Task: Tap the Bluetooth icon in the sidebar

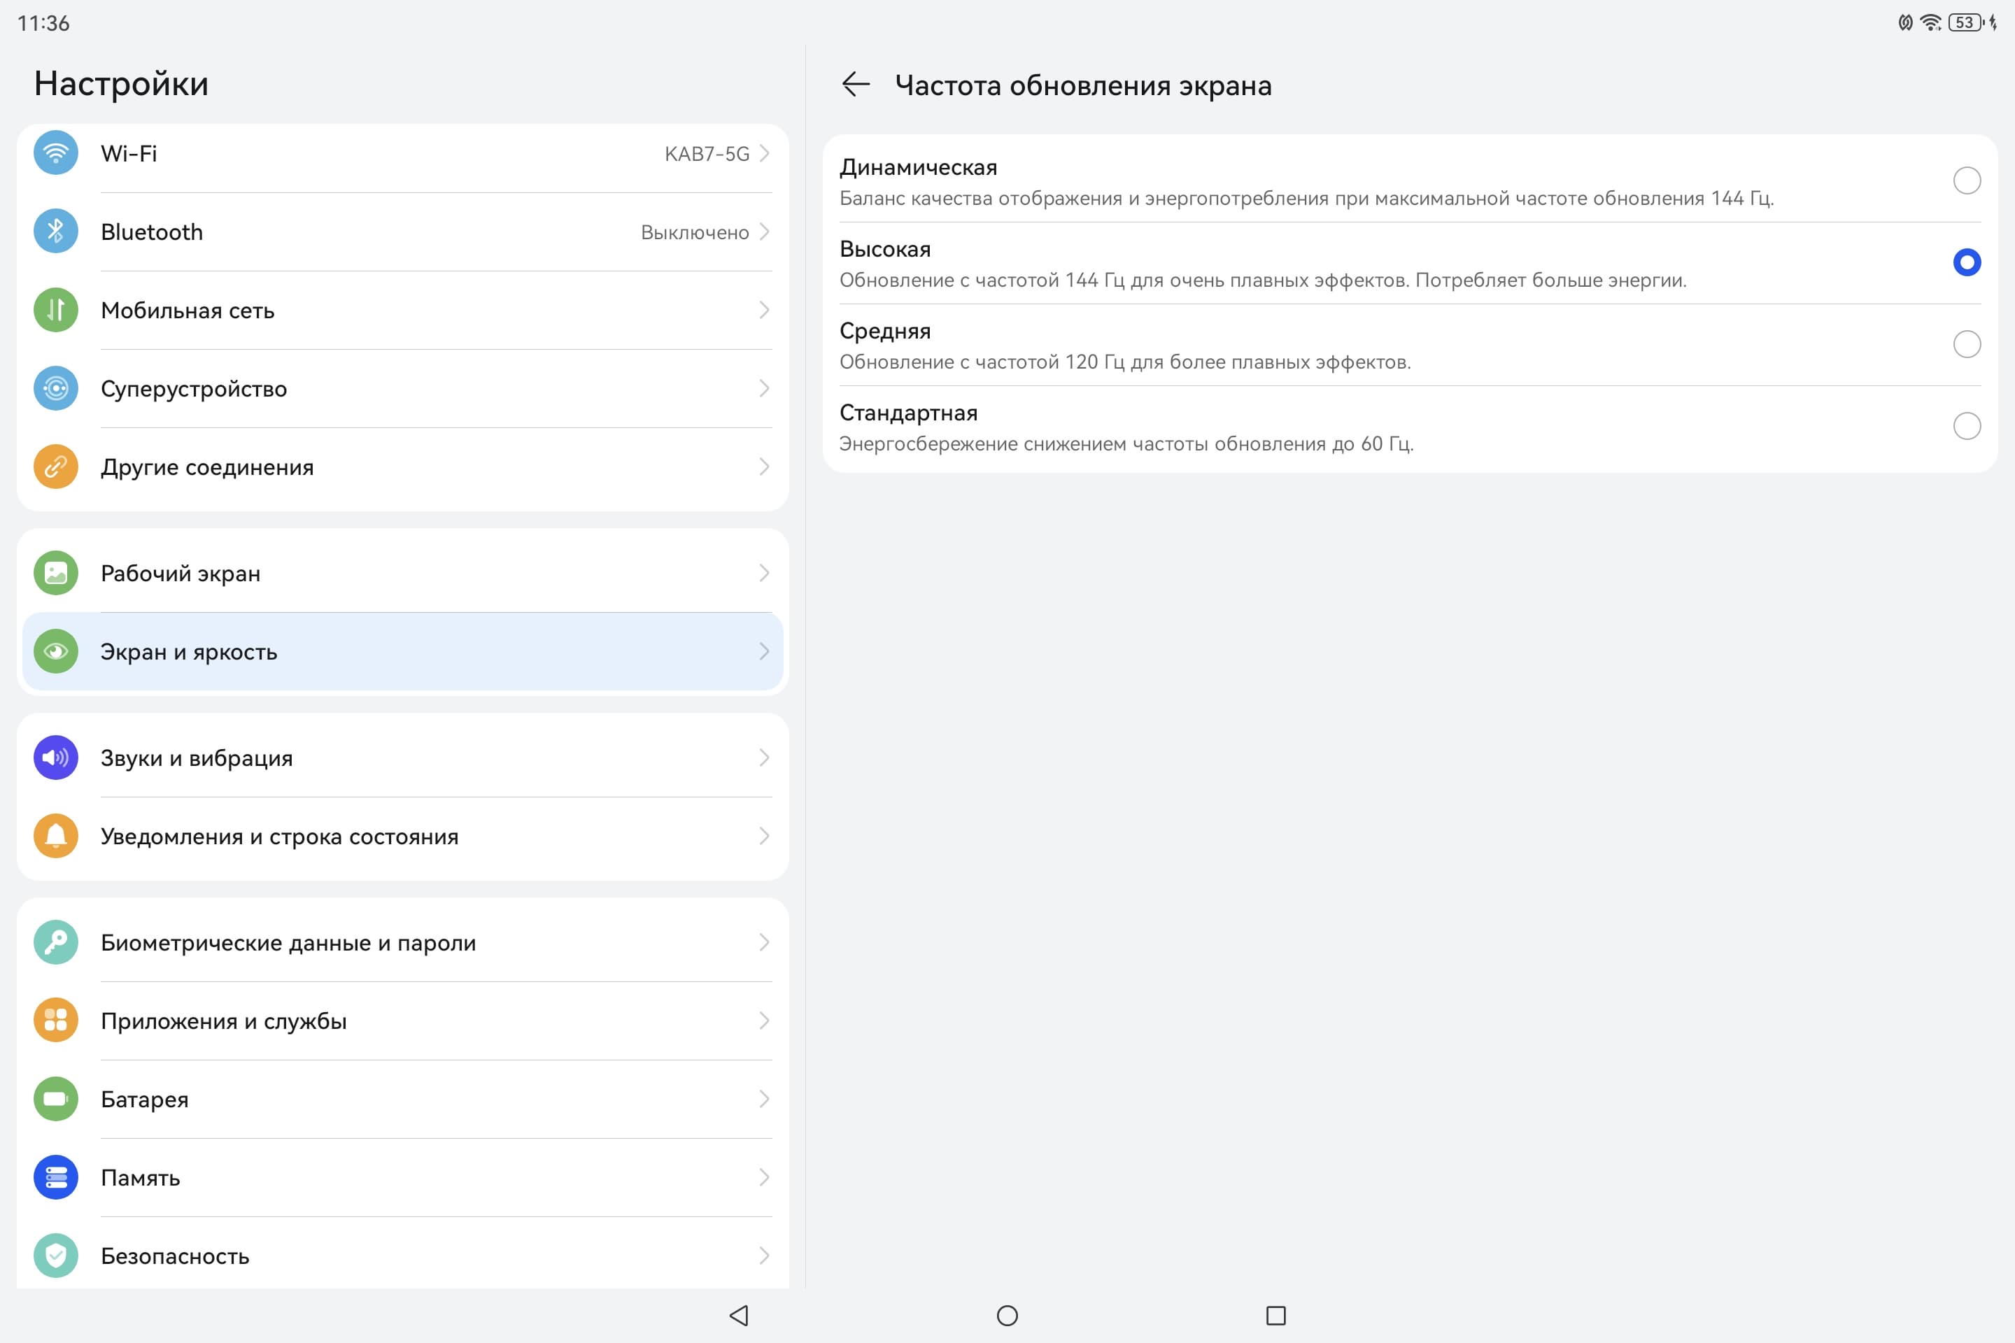Action: [x=56, y=232]
